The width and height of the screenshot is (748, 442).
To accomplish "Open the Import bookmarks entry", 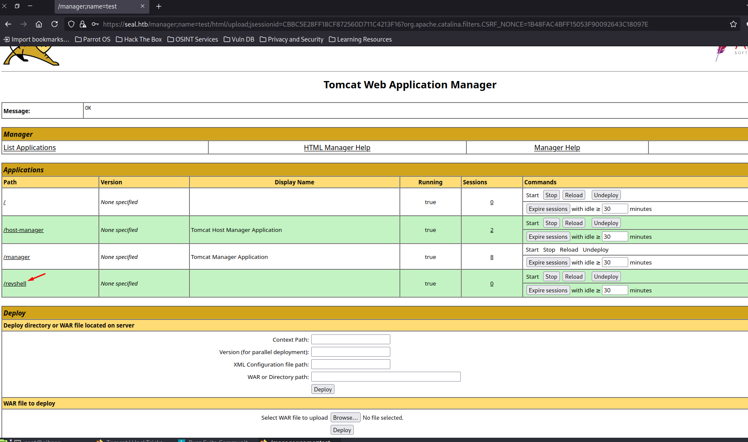I will click(36, 39).
